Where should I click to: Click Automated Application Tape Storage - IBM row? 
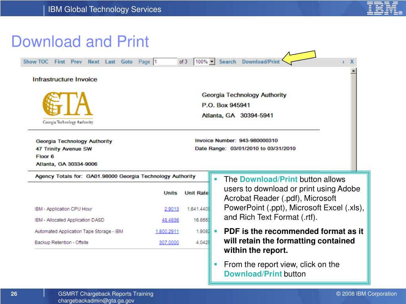click(x=79, y=231)
